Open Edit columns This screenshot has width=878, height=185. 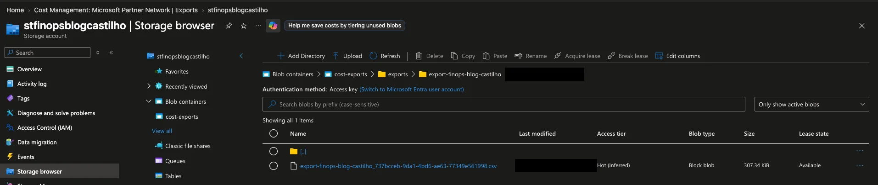click(677, 56)
